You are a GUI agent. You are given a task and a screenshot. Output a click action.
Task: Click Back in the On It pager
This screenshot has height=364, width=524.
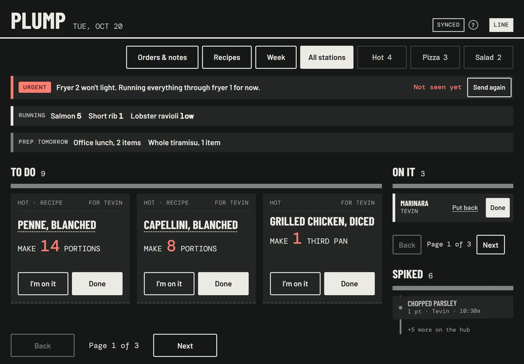click(x=407, y=245)
